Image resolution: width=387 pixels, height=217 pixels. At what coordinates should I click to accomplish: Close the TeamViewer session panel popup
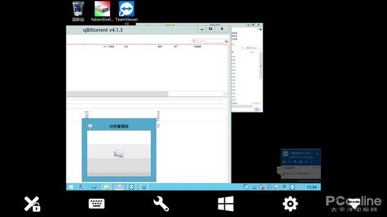pyautogui.click(x=317, y=154)
